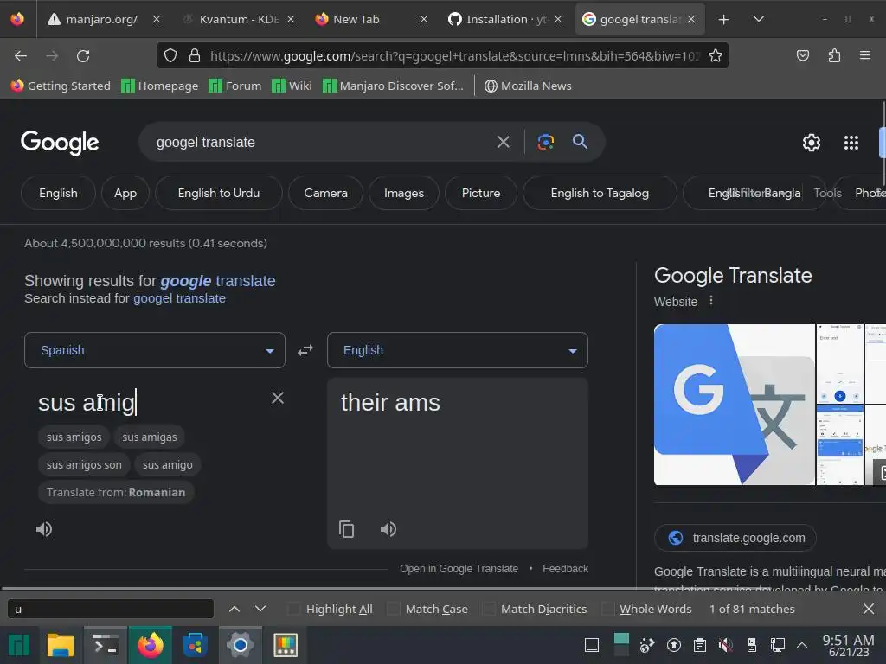Open the Save to Pocket icon
This screenshot has width=886, height=664.
[802, 55]
